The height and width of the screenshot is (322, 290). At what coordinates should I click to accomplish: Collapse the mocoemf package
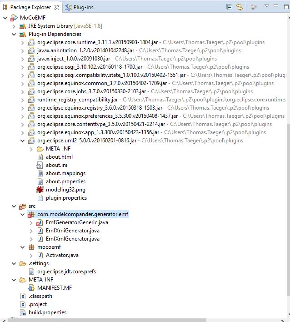23,247
